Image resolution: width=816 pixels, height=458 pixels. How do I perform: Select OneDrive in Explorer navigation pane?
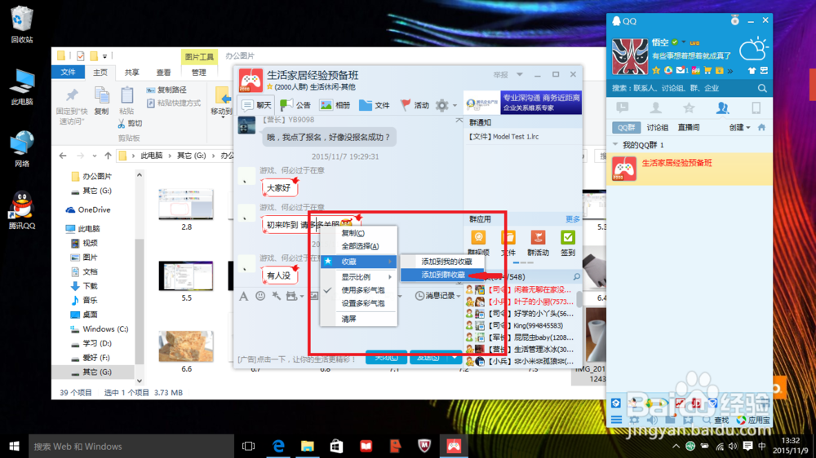click(88, 209)
